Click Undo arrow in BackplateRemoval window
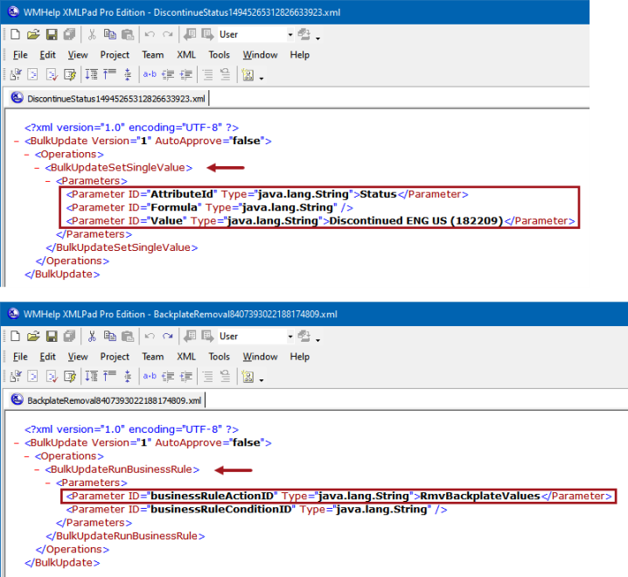 pos(150,337)
